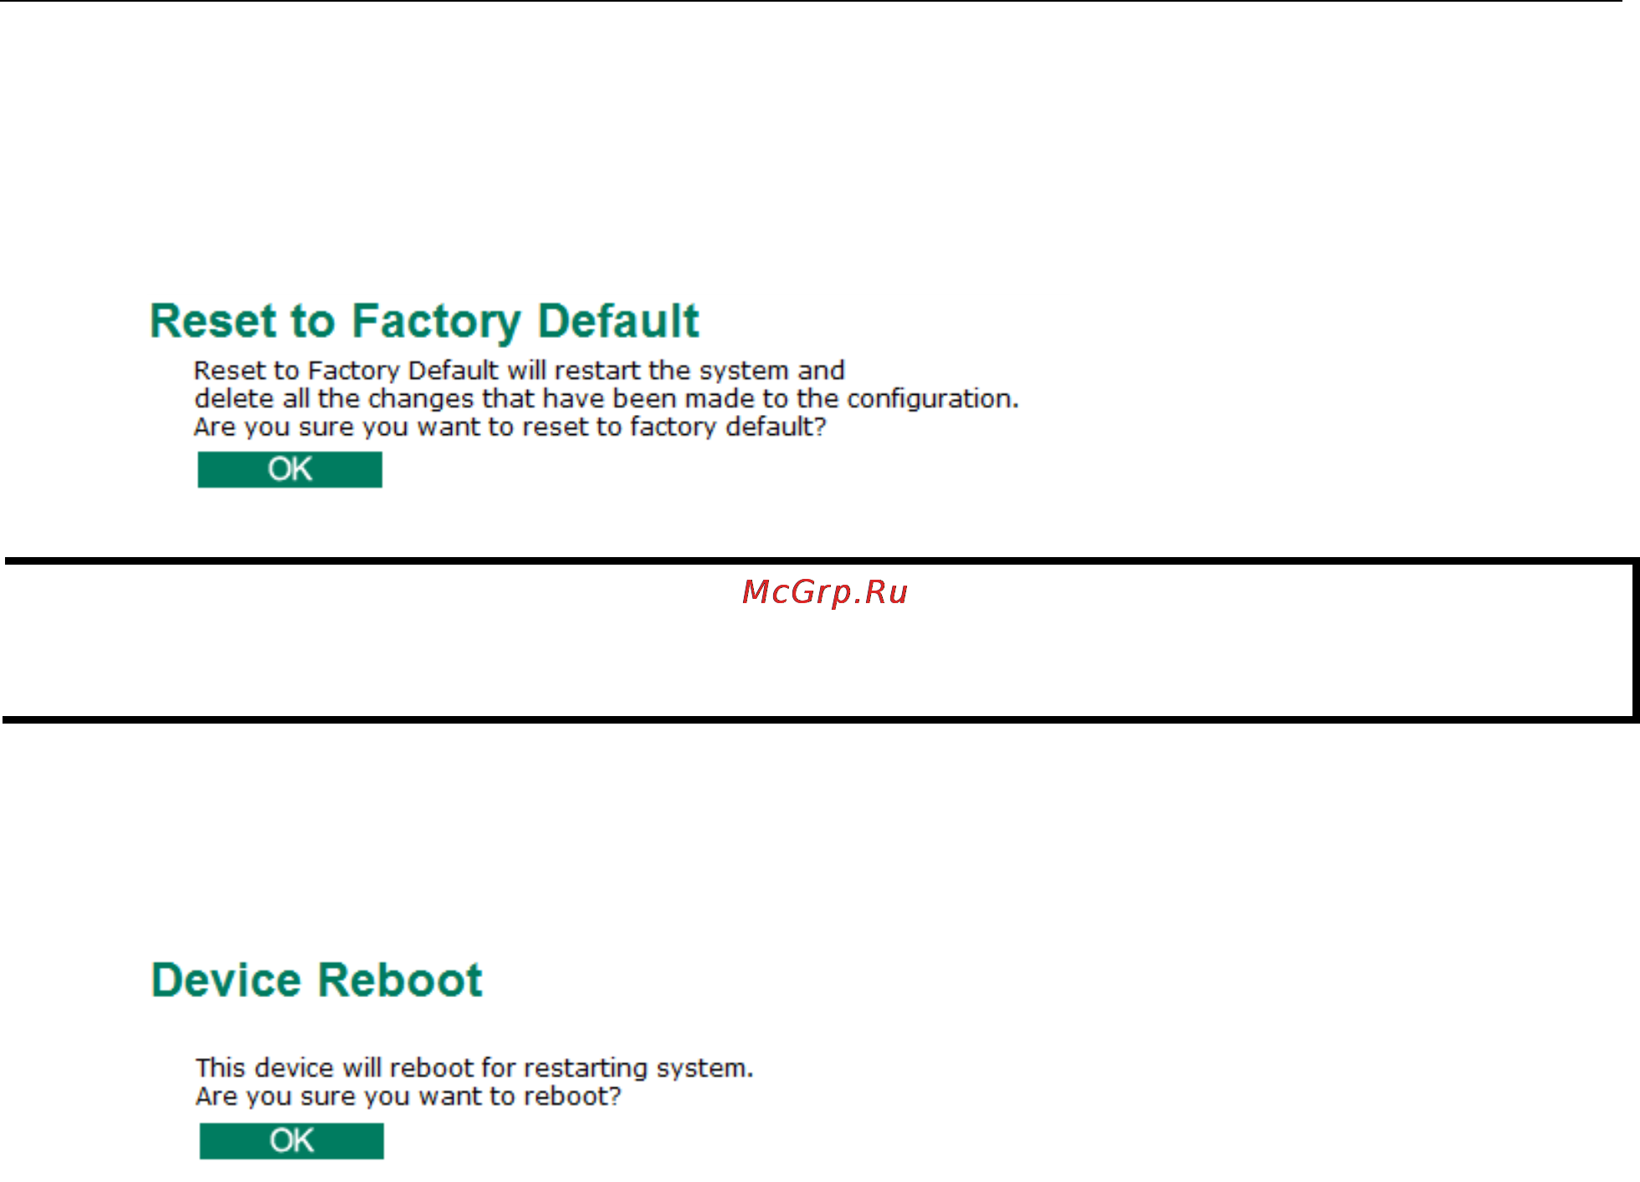
Task: Click 'This device will reboot for restarting system.' line
Action: click(474, 1068)
